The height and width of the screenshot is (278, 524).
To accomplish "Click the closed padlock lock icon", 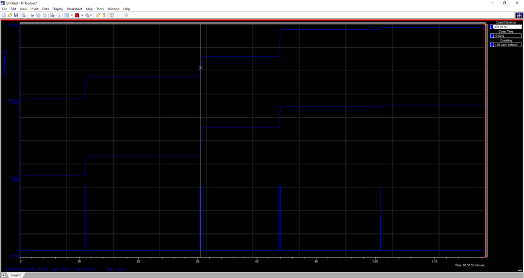I will coord(104,15).
